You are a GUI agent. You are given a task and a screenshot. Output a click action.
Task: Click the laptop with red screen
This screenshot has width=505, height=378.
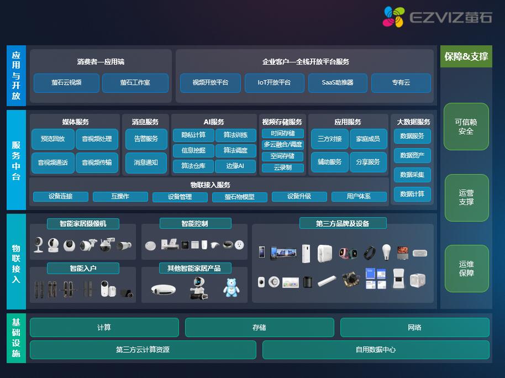[403, 253]
